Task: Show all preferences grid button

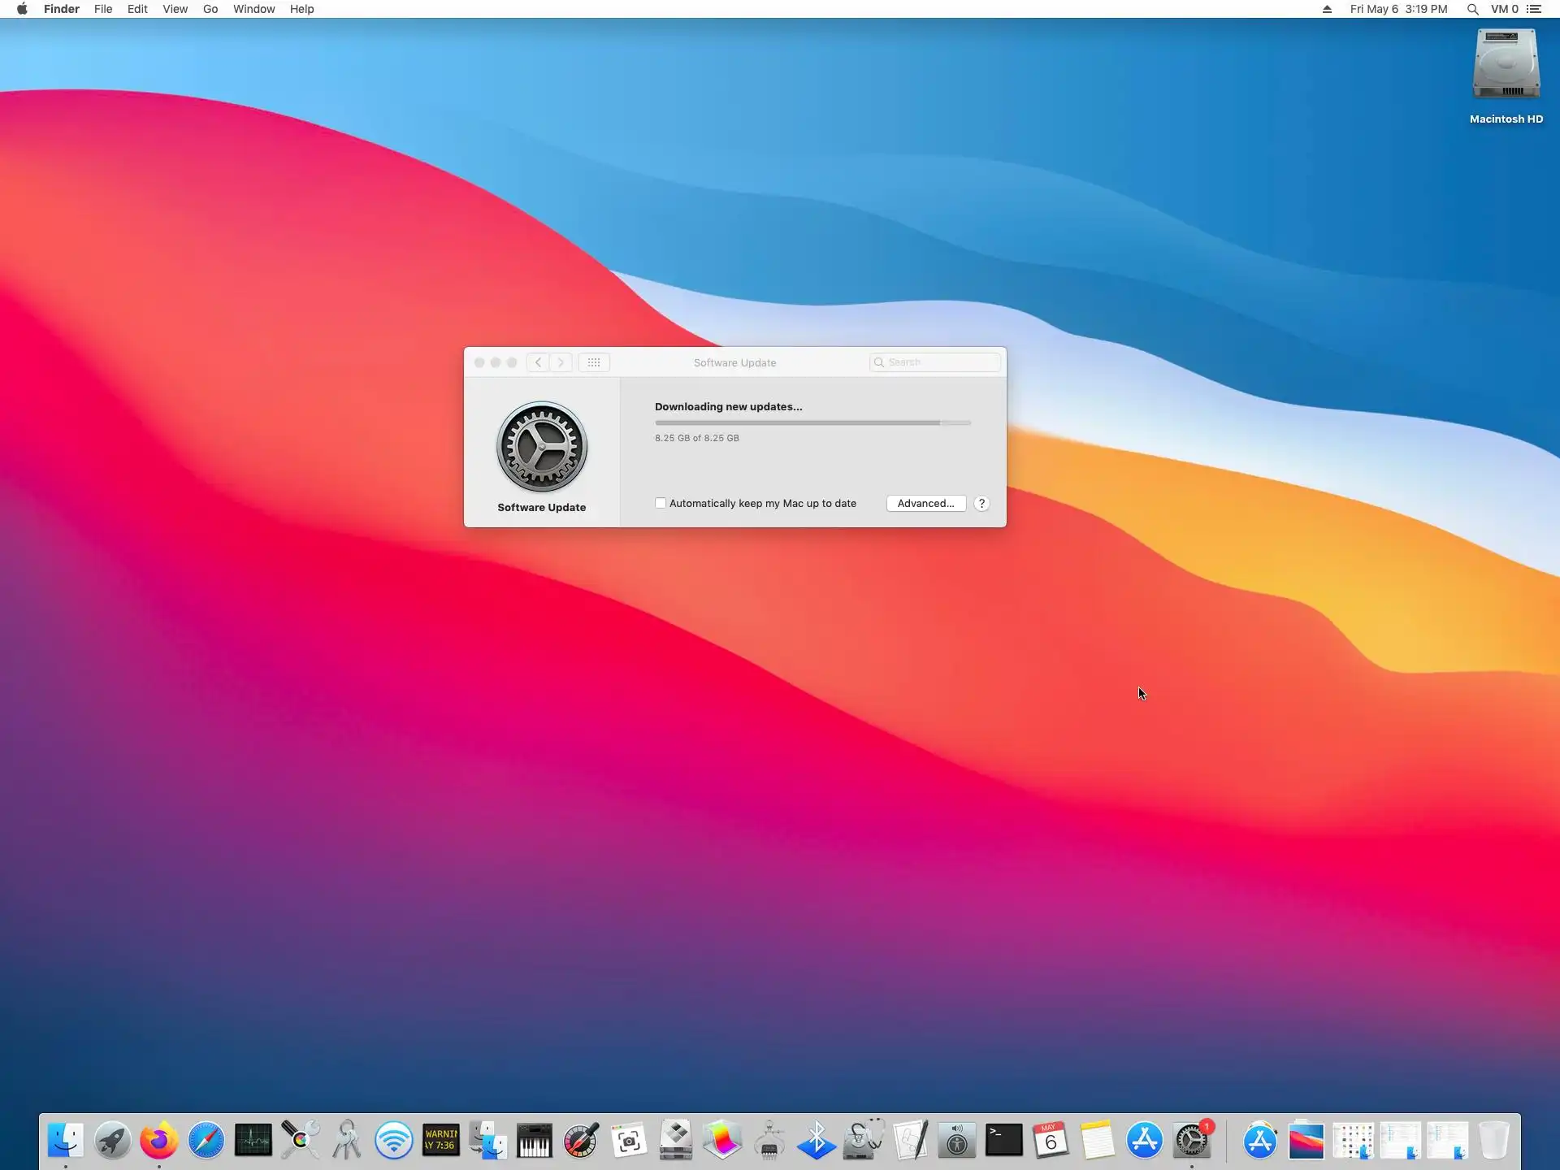Action: (x=594, y=362)
